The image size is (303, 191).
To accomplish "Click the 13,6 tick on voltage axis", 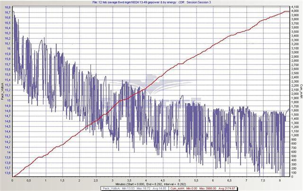I will [x=8, y=173].
